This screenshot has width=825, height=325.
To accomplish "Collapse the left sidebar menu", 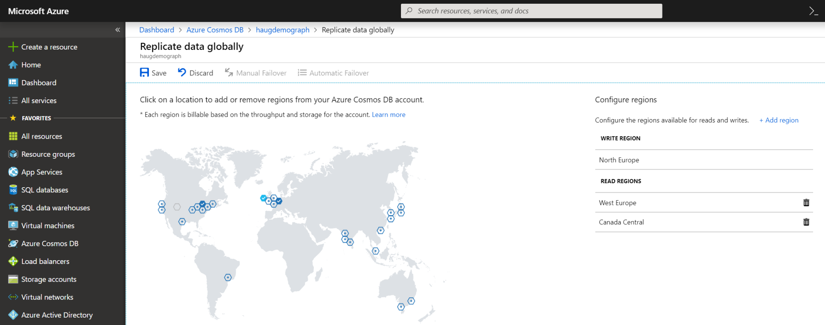I will pyautogui.click(x=118, y=30).
